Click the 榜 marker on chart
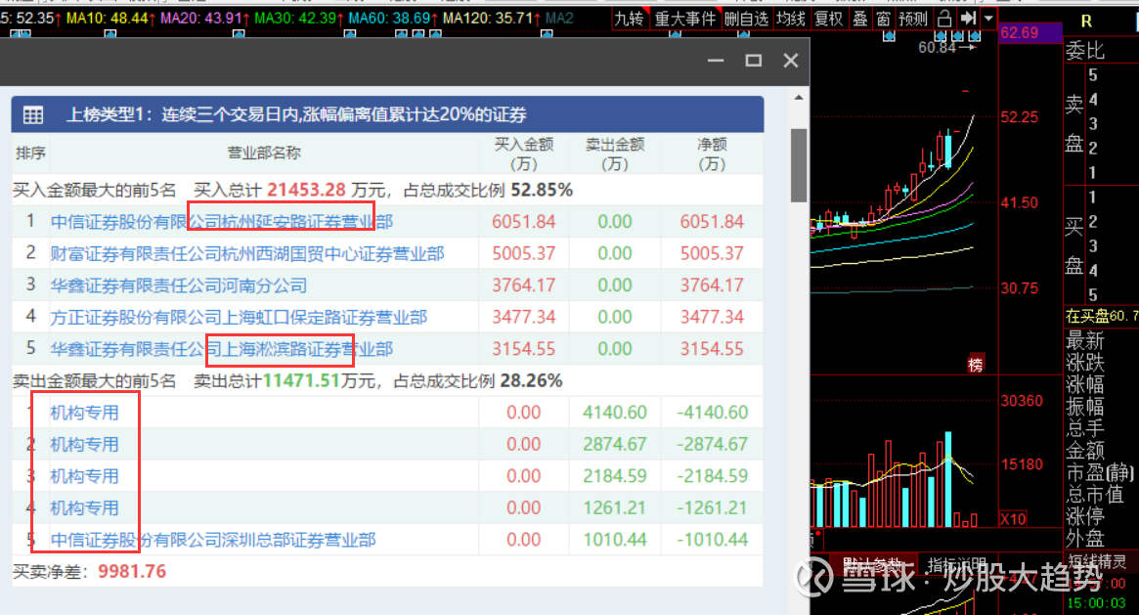This screenshot has height=615, width=1139. click(x=976, y=364)
